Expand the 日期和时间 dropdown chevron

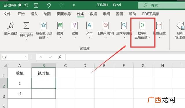pos(106,37)
